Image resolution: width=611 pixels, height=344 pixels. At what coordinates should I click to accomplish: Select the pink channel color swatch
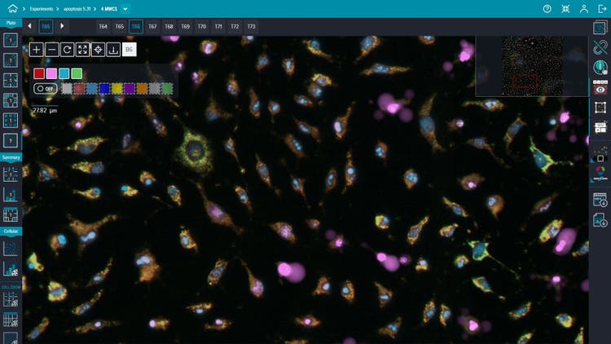(x=51, y=73)
